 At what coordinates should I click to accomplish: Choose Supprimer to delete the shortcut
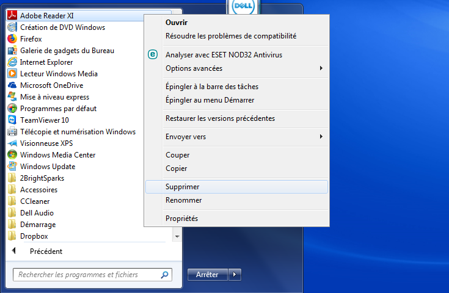(236, 187)
